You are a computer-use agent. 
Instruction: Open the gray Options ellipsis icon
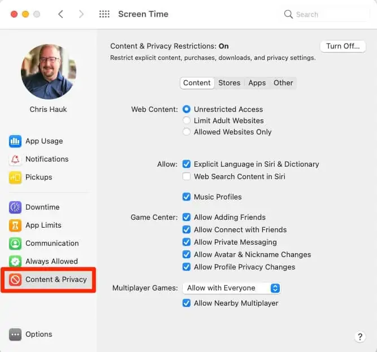click(15, 334)
